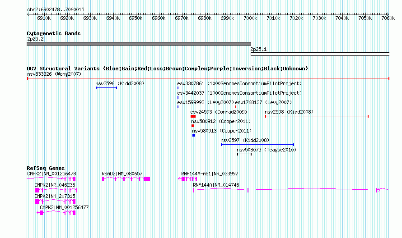Click the 6980k tick label on ruler

tap(205, 18)
